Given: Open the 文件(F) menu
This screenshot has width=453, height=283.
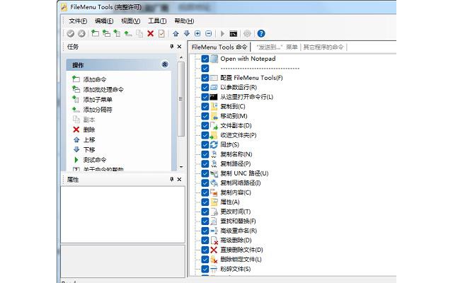Looking at the screenshot, I should click(78, 21).
